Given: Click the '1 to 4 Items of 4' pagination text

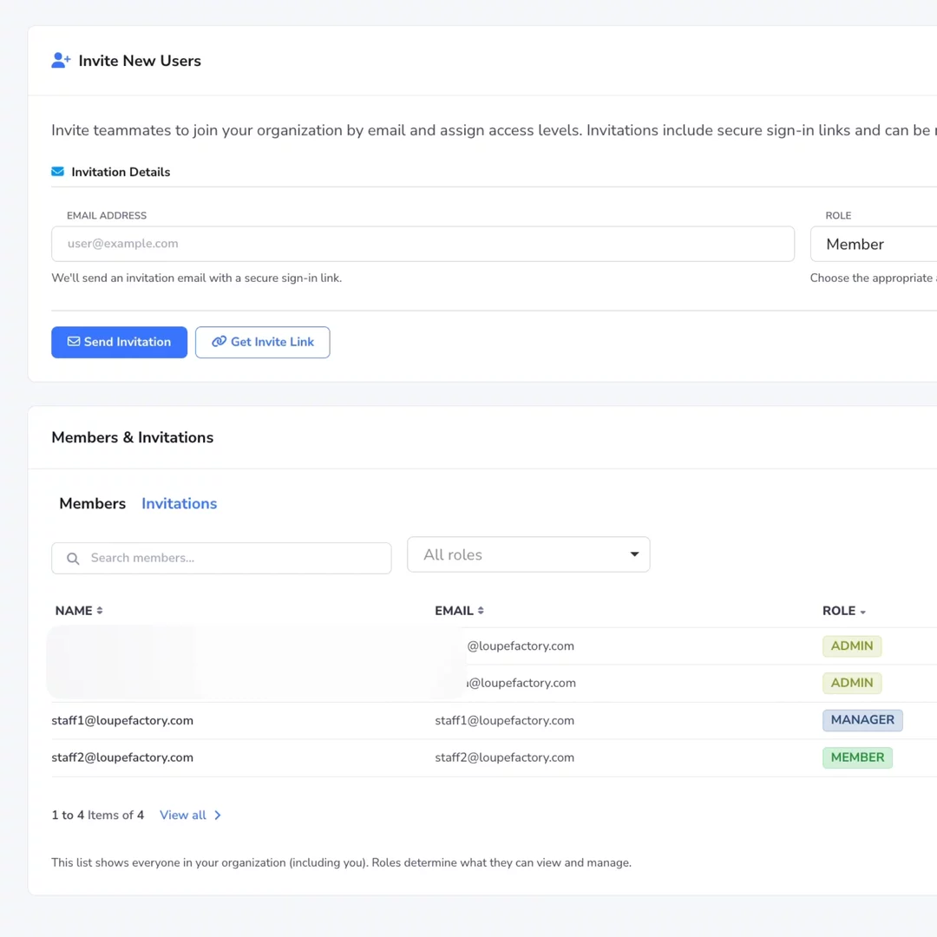Looking at the screenshot, I should [x=97, y=815].
